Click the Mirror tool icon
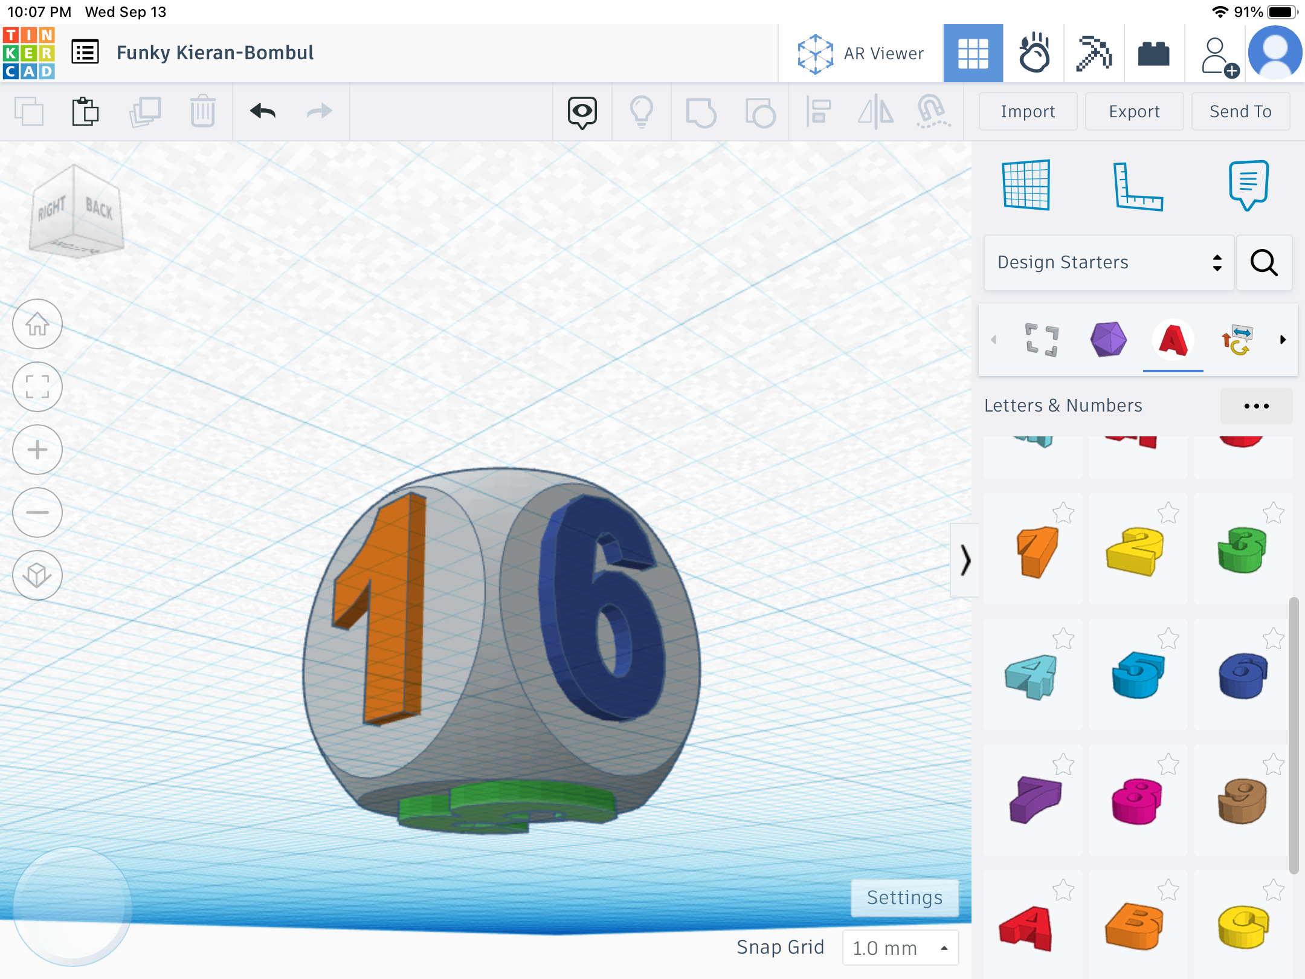 pos(876,112)
